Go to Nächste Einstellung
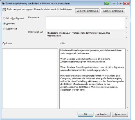Screen dimensions: 135x120 (113, 11)
